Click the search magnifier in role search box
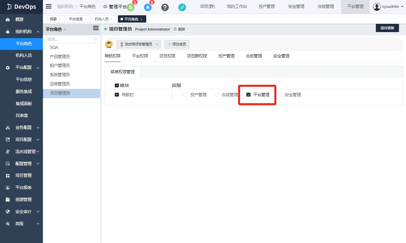Viewport: 406px width, 243px height. coord(95,39)
